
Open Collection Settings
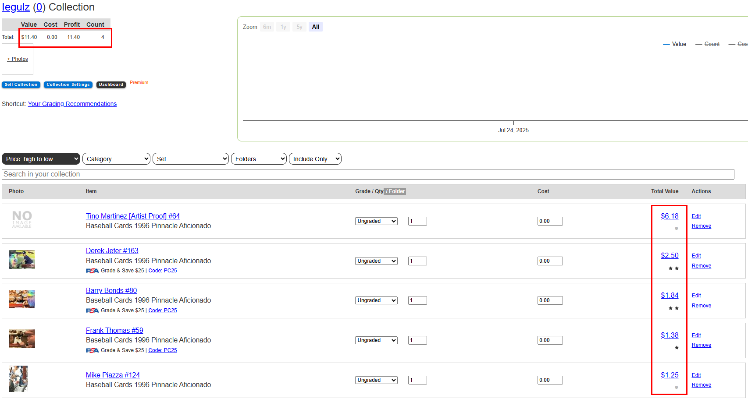(x=68, y=85)
